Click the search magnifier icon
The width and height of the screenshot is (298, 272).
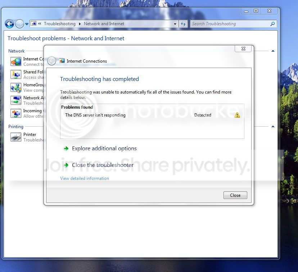(x=272, y=24)
